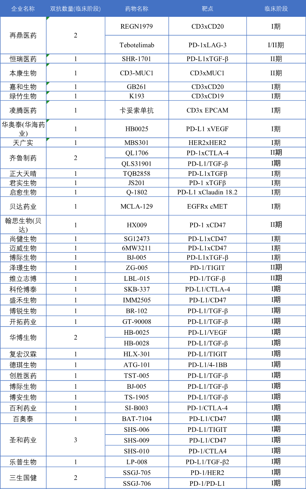The image size is (306, 489).
Task: Select the 君实生物 company cell
Action: coord(23,183)
